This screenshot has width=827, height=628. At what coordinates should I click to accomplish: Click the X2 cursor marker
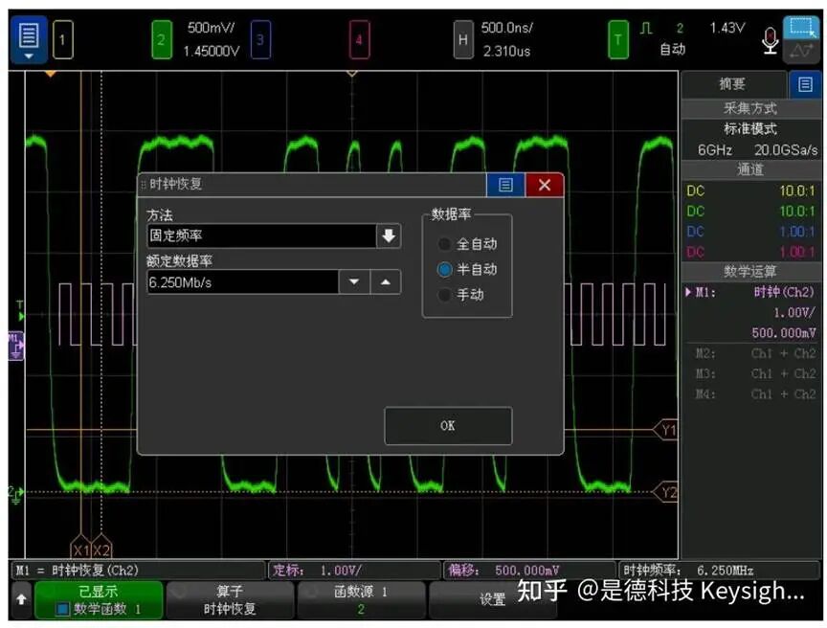coord(101,549)
